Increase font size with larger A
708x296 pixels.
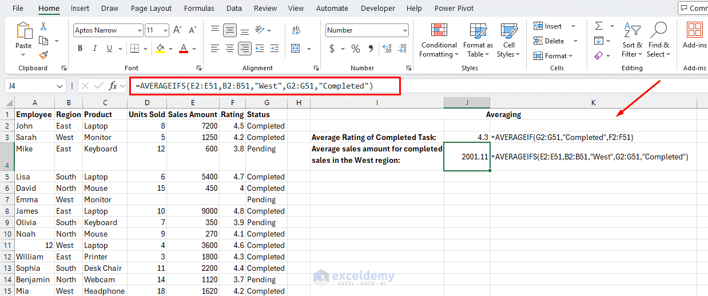tap(177, 30)
